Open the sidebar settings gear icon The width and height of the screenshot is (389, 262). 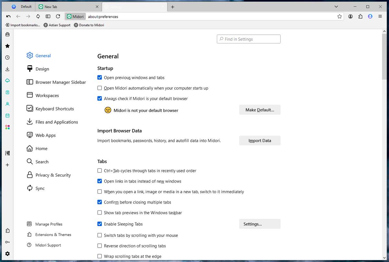tap(7, 254)
